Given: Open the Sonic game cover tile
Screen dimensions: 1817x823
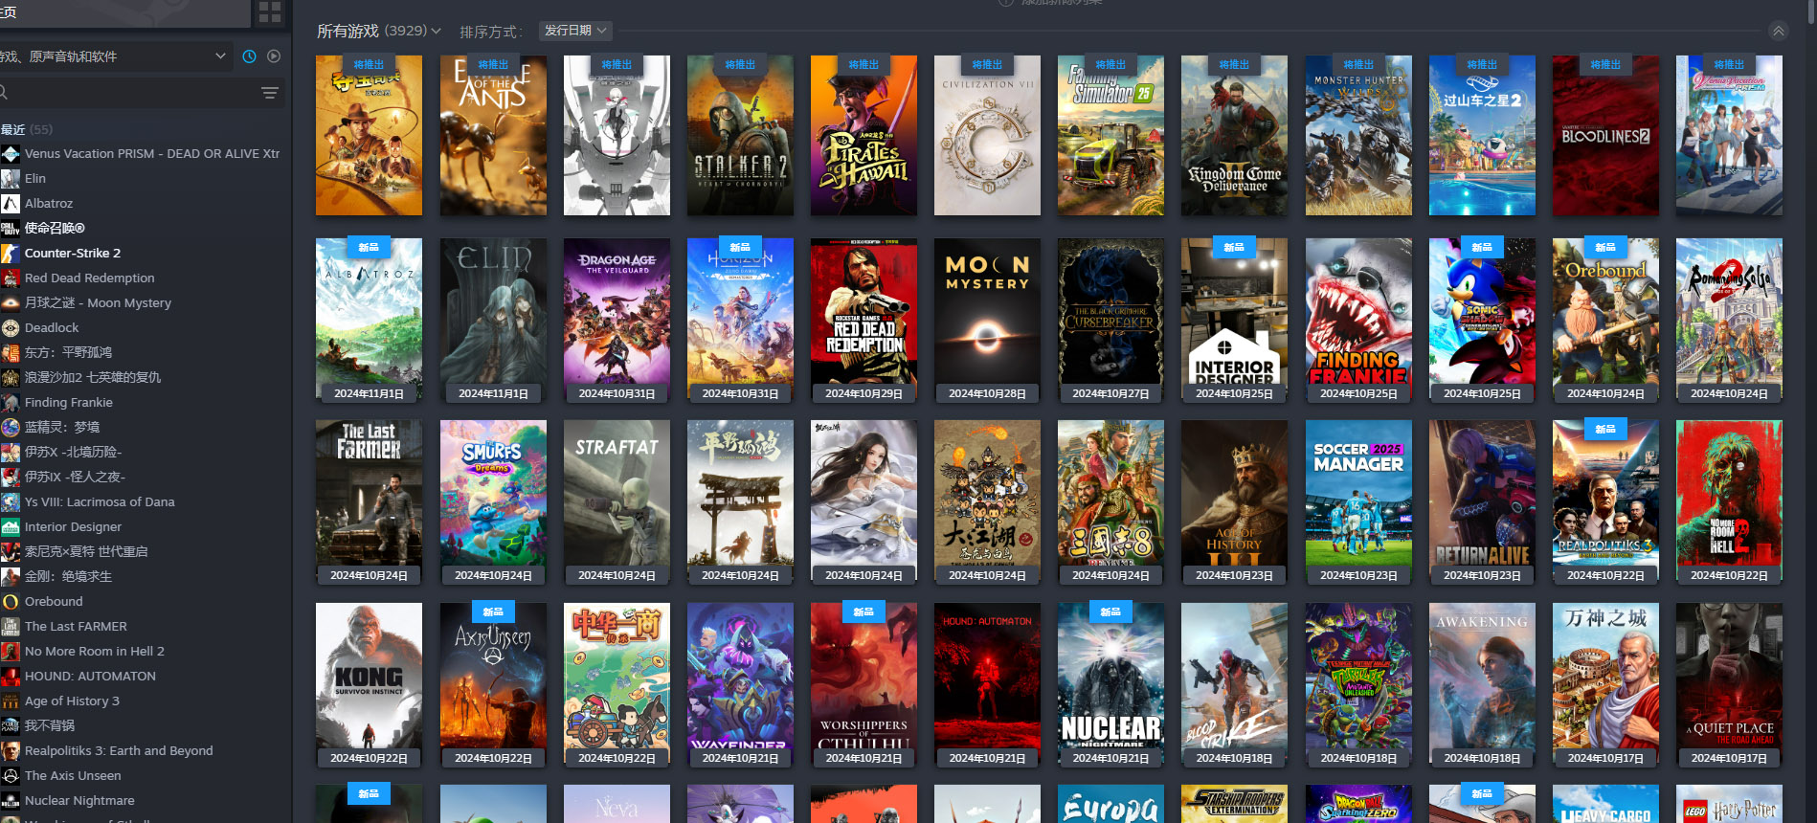Looking at the screenshot, I should [x=1482, y=318].
